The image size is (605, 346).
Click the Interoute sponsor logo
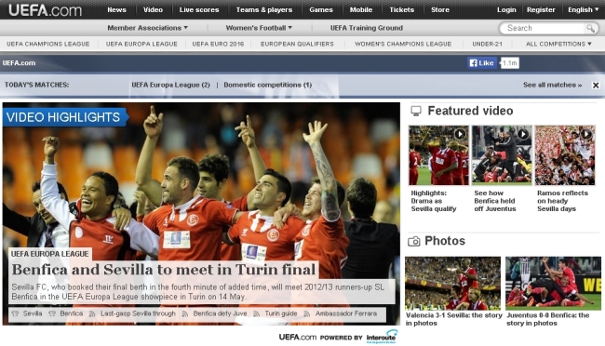click(382, 337)
